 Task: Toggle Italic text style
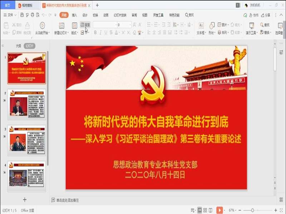point(100,32)
